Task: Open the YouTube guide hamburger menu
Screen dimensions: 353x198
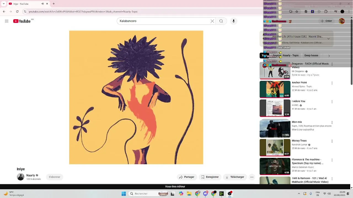Action: click(x=7, y=21)
